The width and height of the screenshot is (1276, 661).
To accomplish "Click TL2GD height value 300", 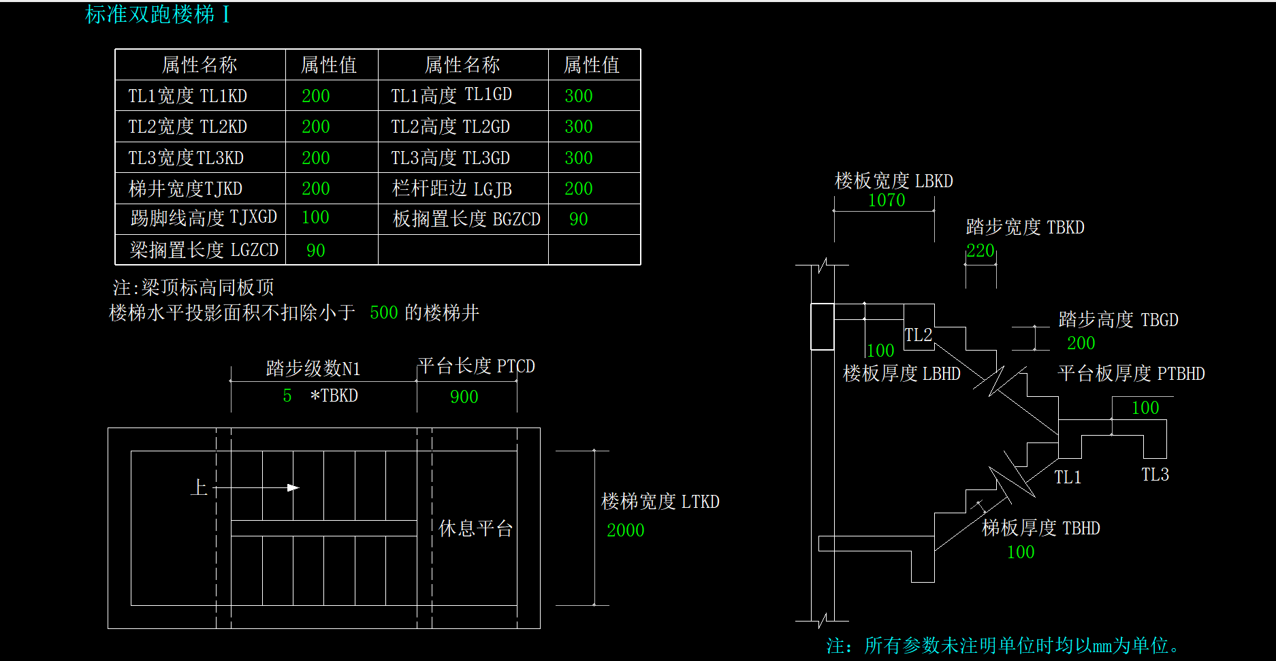I will click(579, 127).
